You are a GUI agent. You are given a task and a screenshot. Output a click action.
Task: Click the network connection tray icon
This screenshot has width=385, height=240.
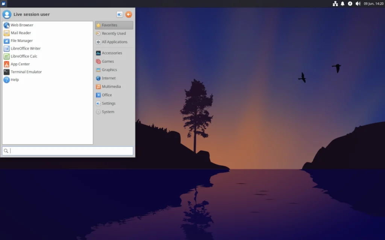tap(335, 4)
